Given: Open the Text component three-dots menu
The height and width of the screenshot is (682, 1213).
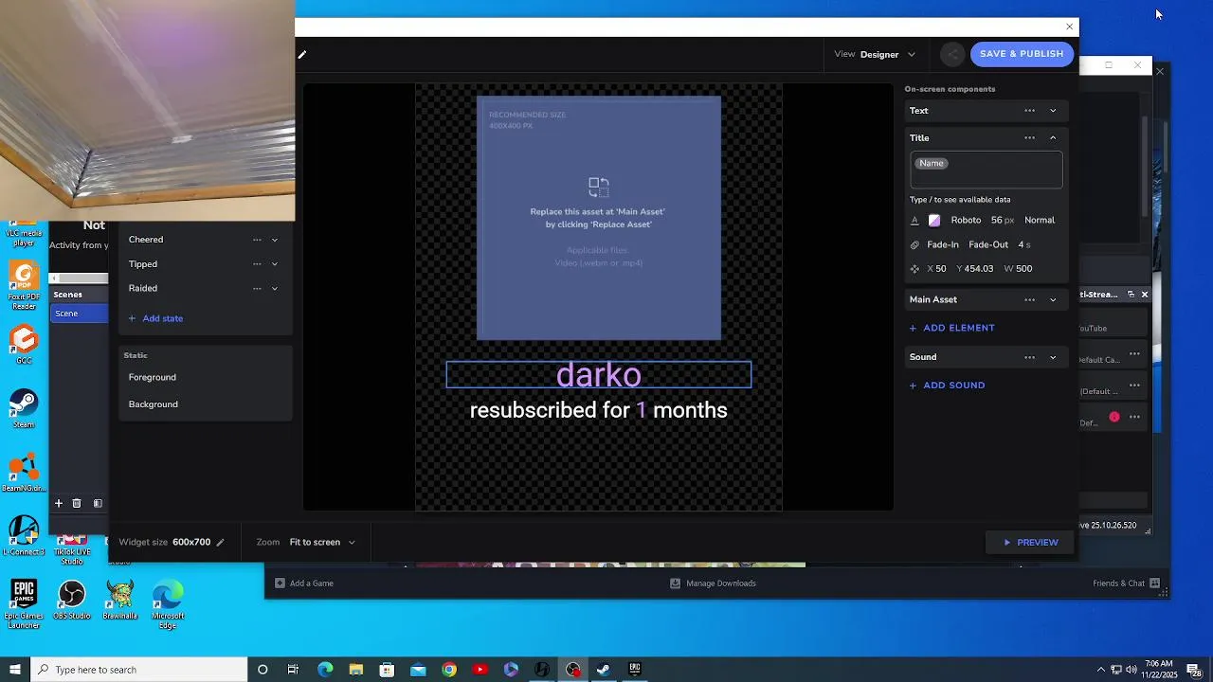Looking at the screenshot, I should (x=1030, y=111).
